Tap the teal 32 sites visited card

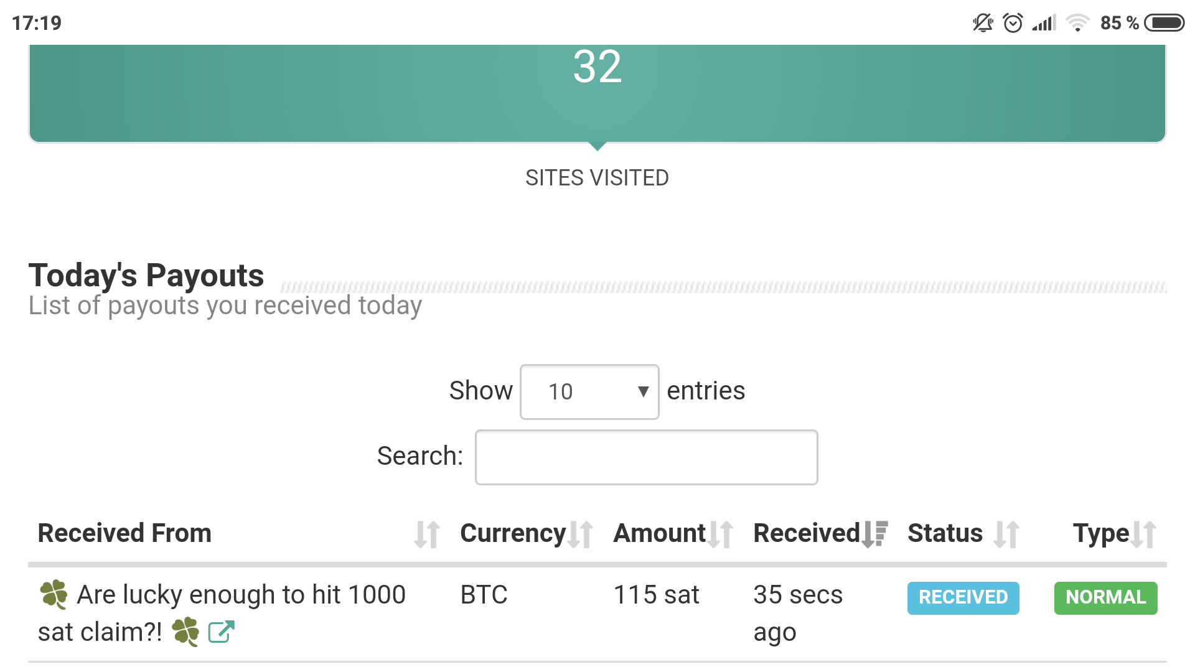click(x=597, y=93)
